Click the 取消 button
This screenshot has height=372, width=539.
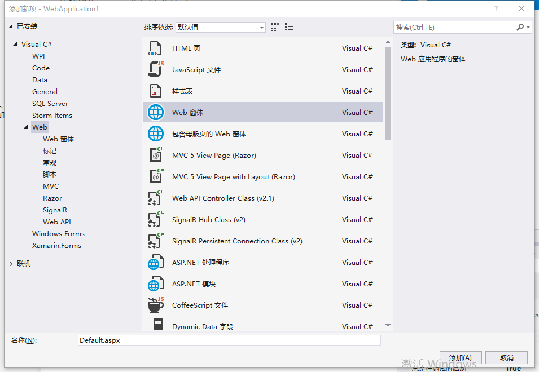click(507, 357)
